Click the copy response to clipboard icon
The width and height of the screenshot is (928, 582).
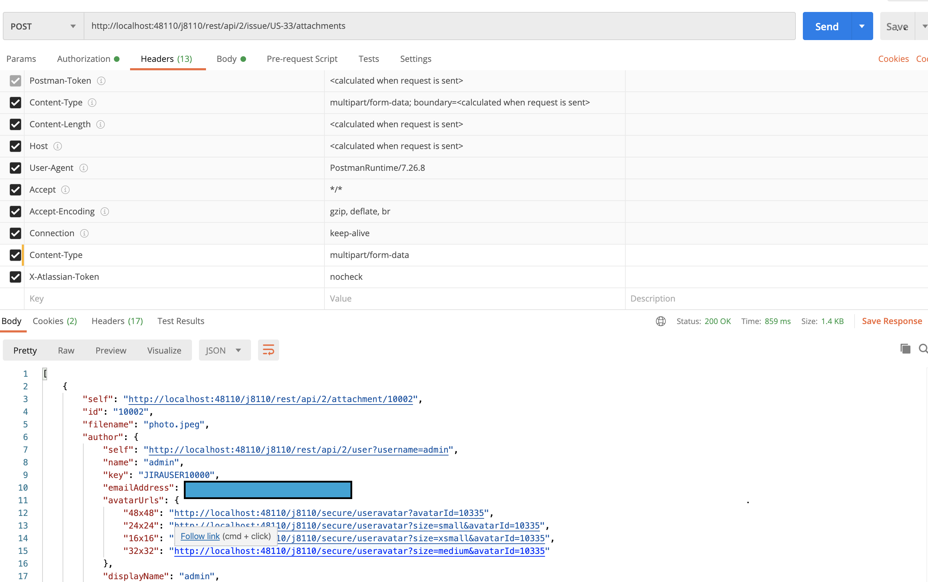point(905,349)
